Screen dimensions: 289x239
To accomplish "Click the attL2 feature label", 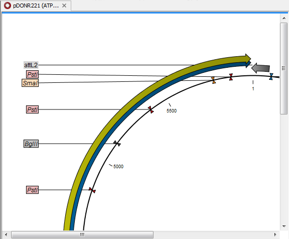I will (31, 65).
